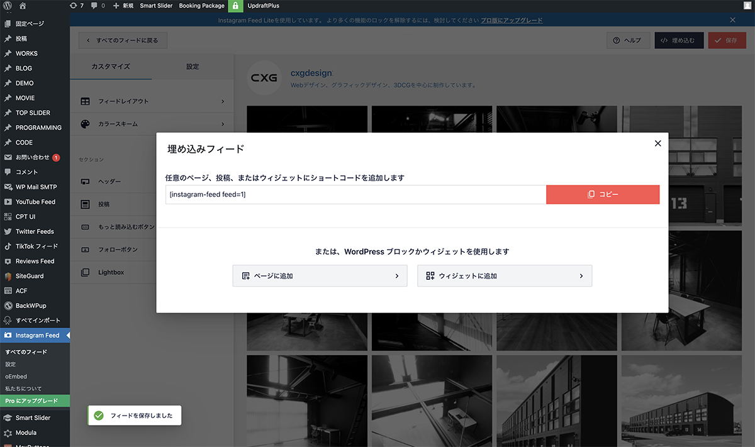
Task: Open the ヘルプ button
Action: [x=627, y=40]
